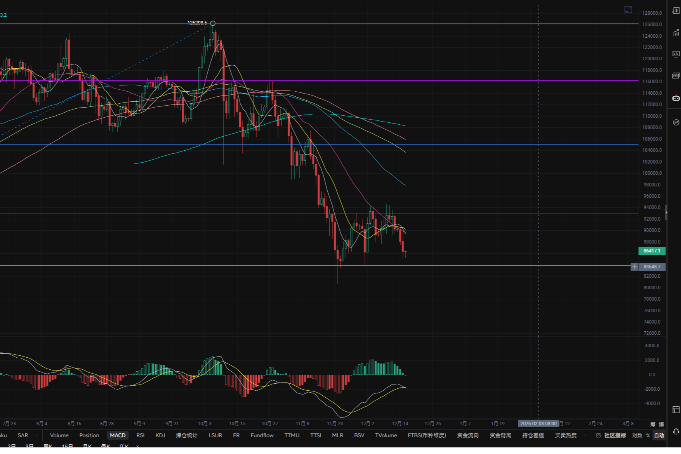
Task: Expand indicator list arrow after 买卖热度
Action: point(585,435)
